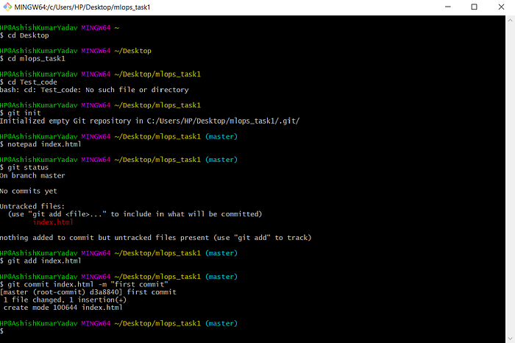Click the red 'index.html' untracked file name
This screenshot has width=515, height=343.
point(53,222)
